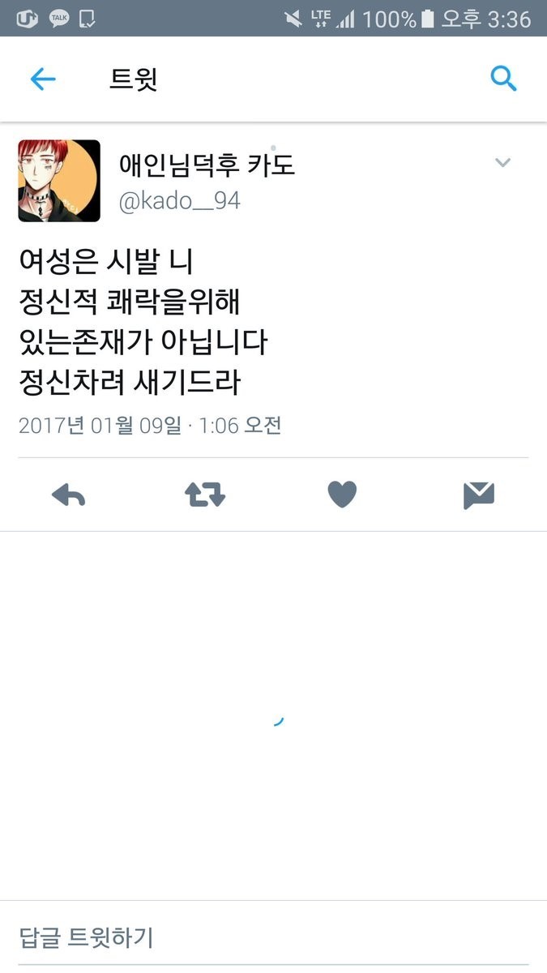Tap the 트윗 header title
Screen dimensions: 547x973
point(134,79)
